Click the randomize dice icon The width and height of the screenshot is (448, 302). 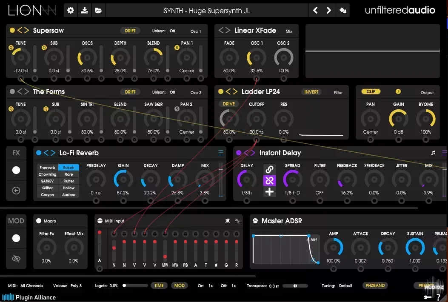click(x=343, y=11)
